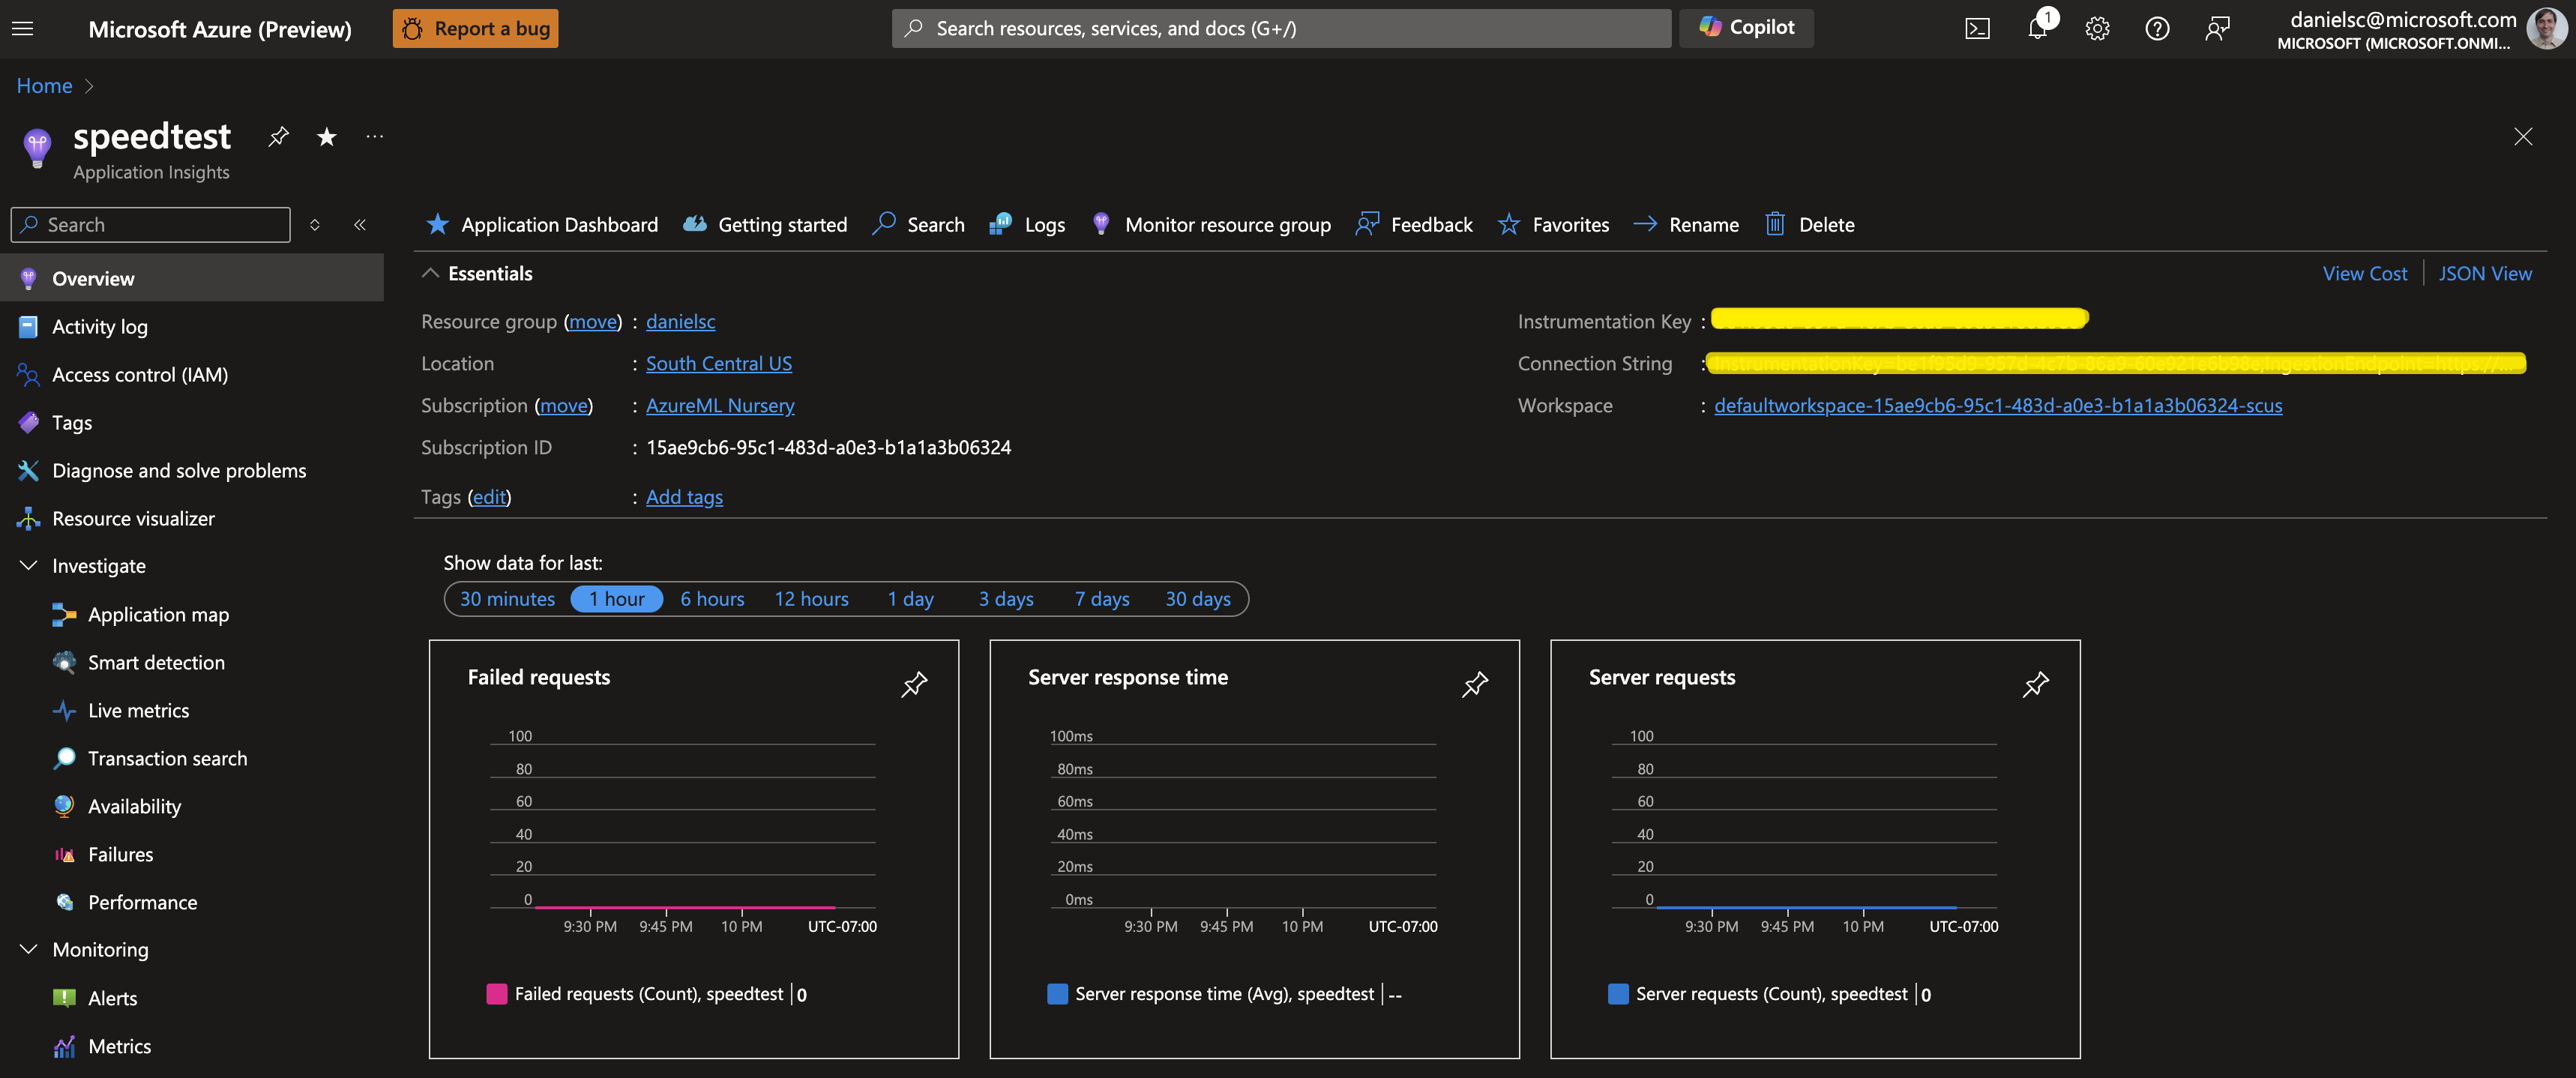Open Cloud Shell terminal icon
The height and width of the screenshot is (1078, 2576).
1977,28
